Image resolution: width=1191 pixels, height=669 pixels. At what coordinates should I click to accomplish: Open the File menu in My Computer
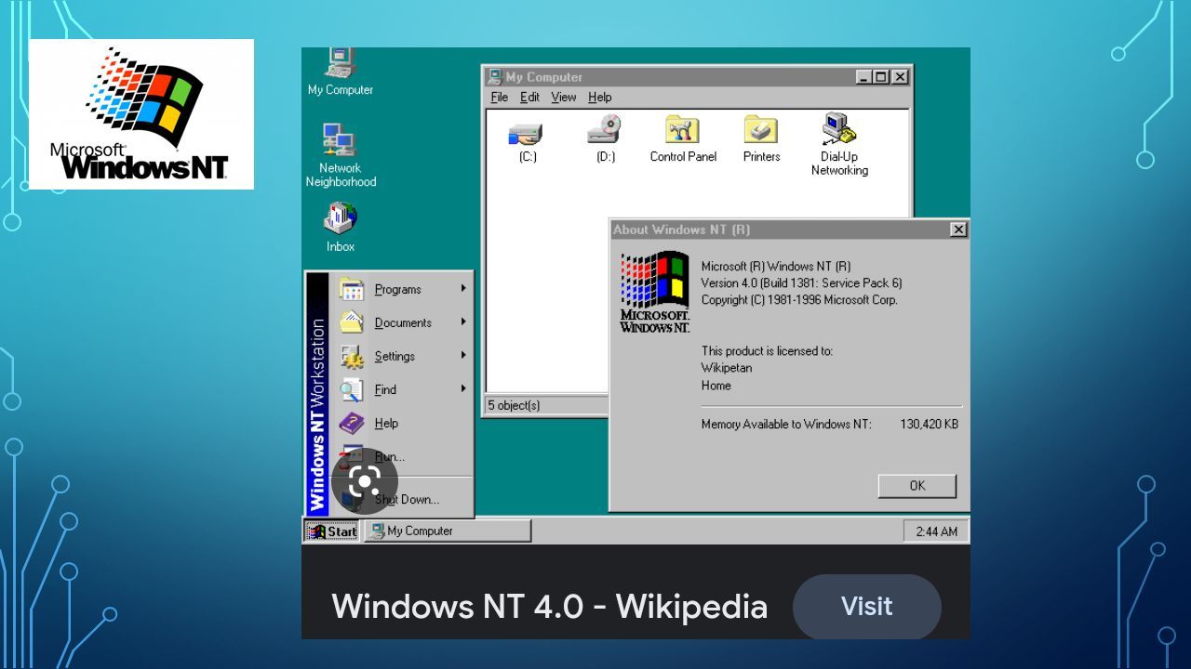[500, 97]
